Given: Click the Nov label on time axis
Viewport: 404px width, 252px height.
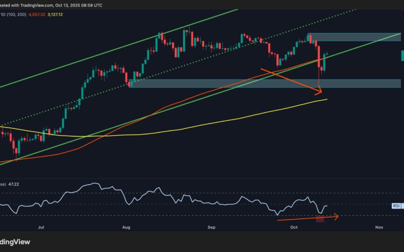Looking at the screenshot, I should click(x=379, y=227).
